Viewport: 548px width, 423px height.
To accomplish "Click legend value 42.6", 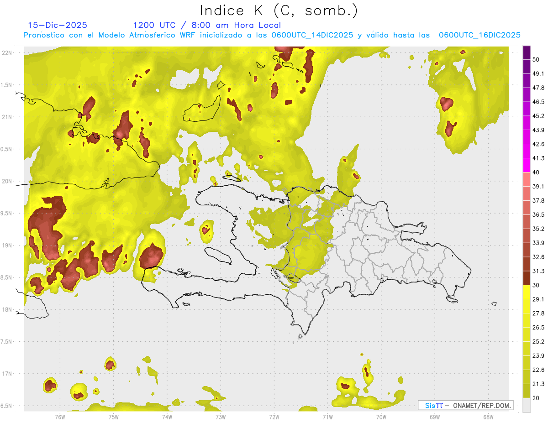I will tap(538, 144).
